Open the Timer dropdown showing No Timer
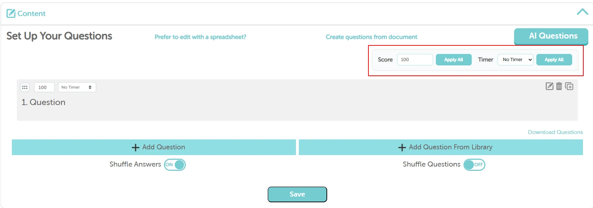This screenshot has width=593, height=208. click(515, 60)
